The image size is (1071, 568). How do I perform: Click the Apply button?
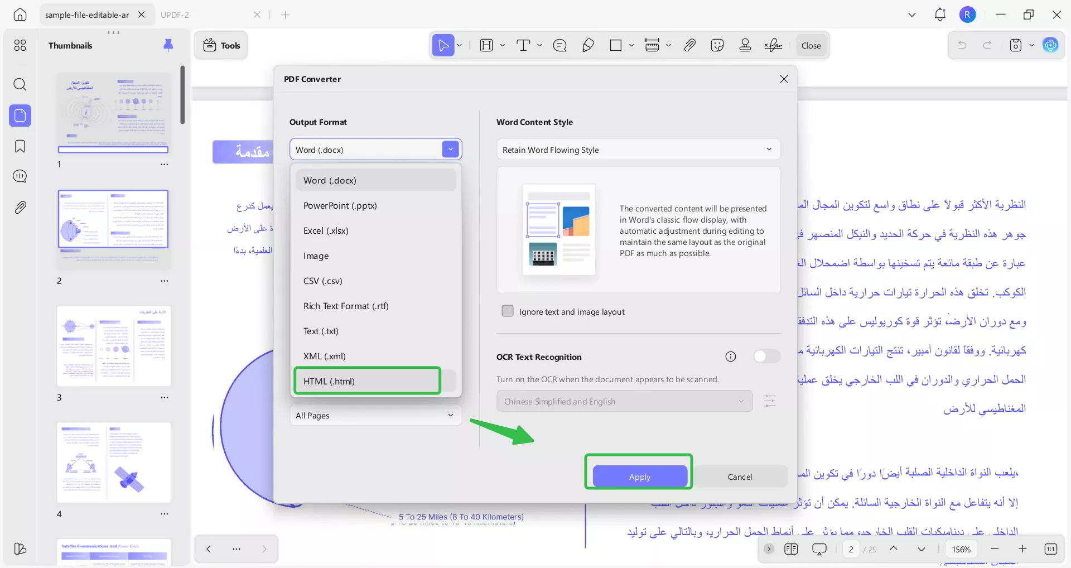point(640,476)
